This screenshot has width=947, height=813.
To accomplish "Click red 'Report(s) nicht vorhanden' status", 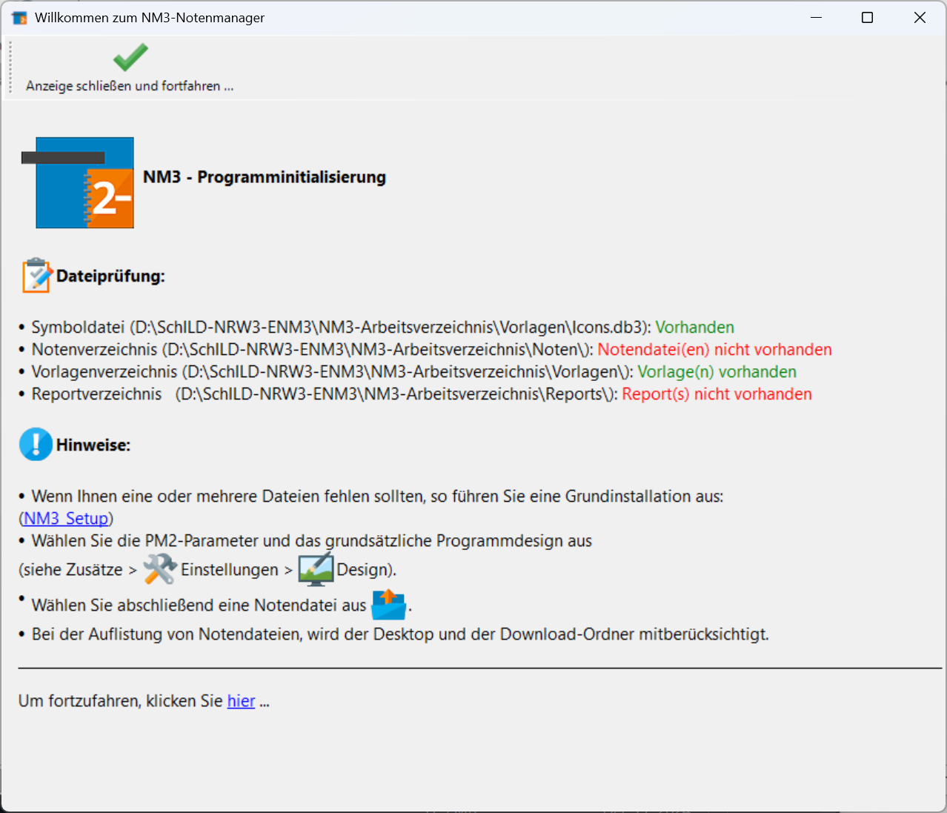I will pos(717,394).
